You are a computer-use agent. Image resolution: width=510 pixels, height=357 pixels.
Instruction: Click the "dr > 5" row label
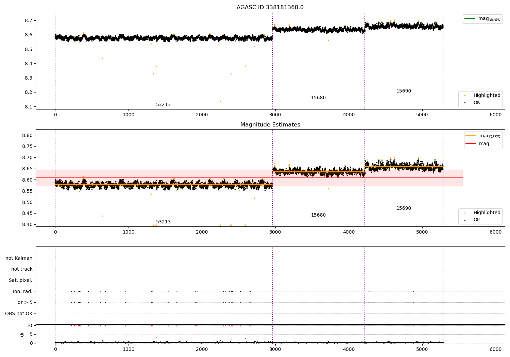(25, 302)
